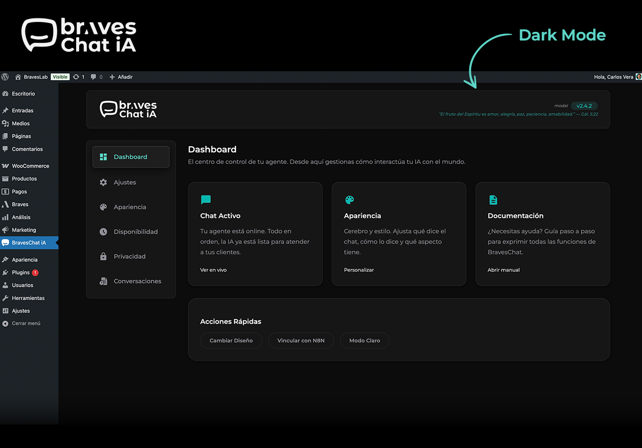Viewport: 642px width, 448px height.
Task: Open the updates icon in admin bar
Action: click(x=76, y=77)
